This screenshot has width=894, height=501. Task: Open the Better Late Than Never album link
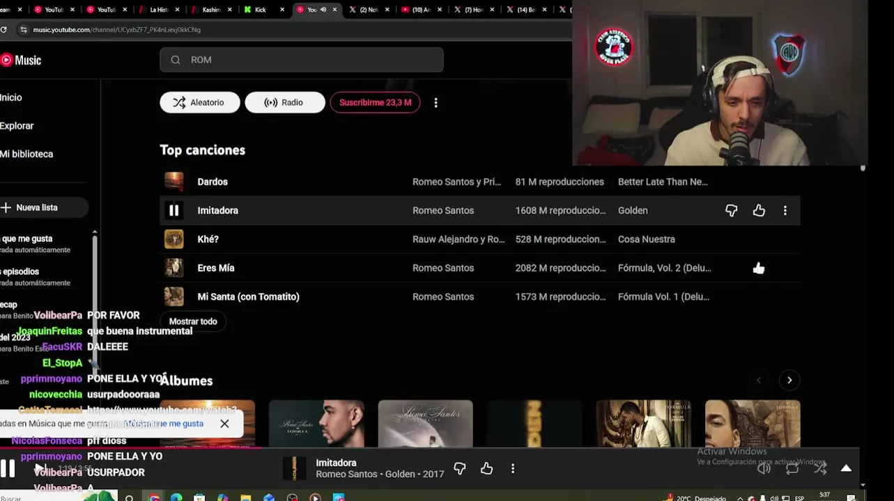click(663, 182)
